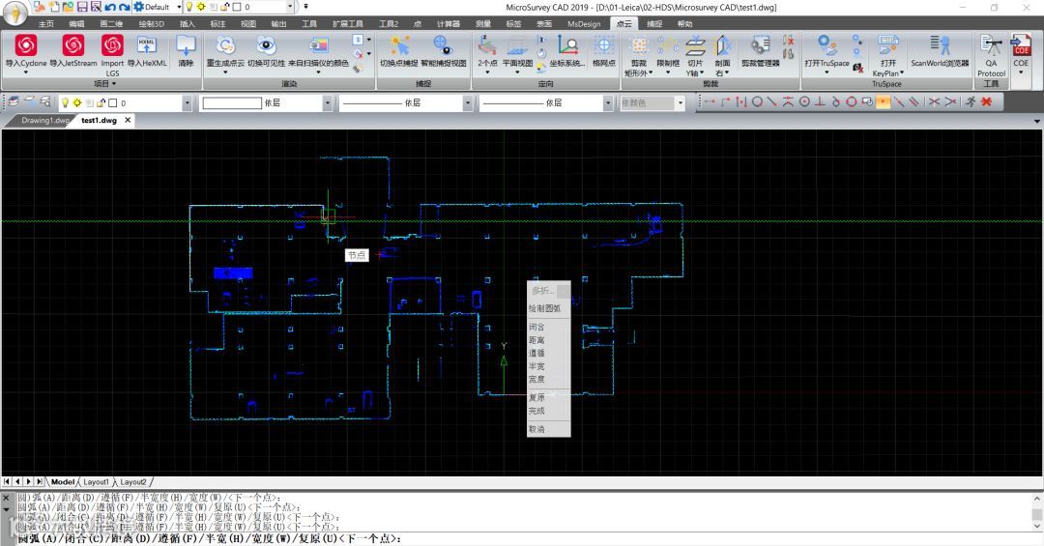
Task: Select 完成 in the polyline context menu
Action: [x=536, y=411]
